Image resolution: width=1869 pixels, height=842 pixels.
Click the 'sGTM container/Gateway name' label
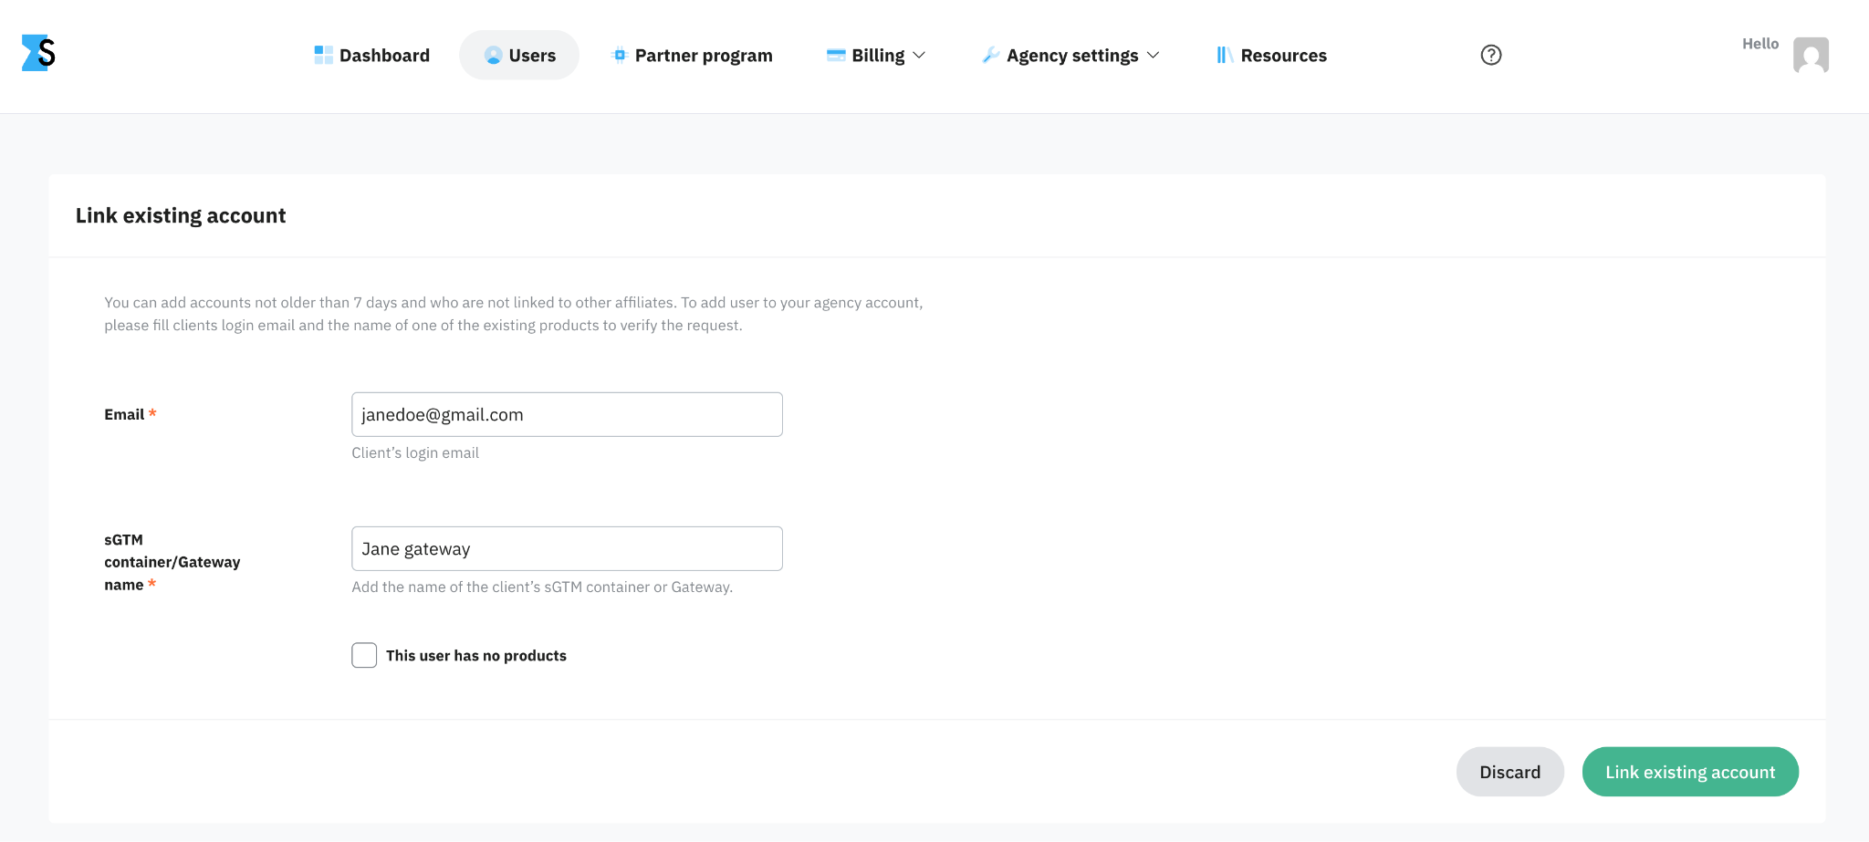(172, 562)
